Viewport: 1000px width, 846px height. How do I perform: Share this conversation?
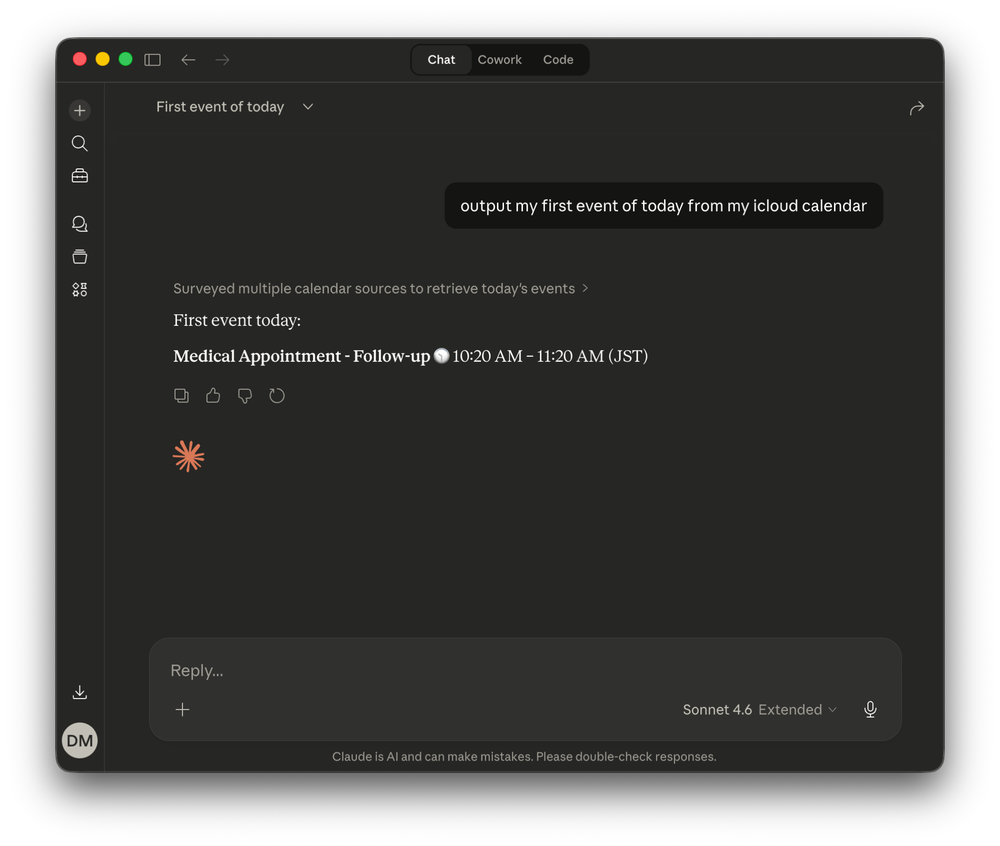[x=917, y=108]
